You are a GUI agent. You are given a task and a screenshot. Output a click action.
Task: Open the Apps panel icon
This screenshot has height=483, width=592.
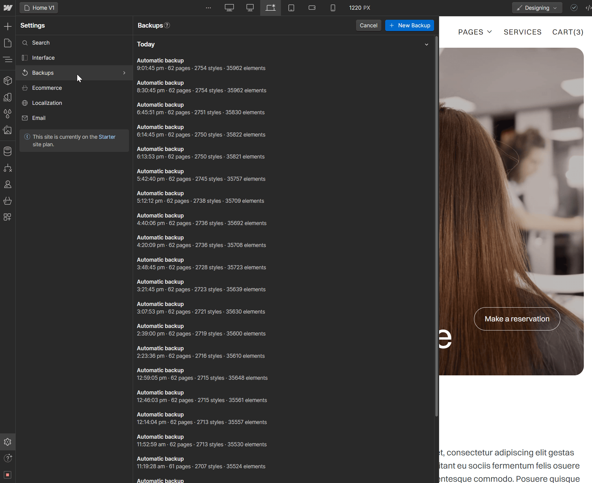pyautogui.click(x=8, y=217)
